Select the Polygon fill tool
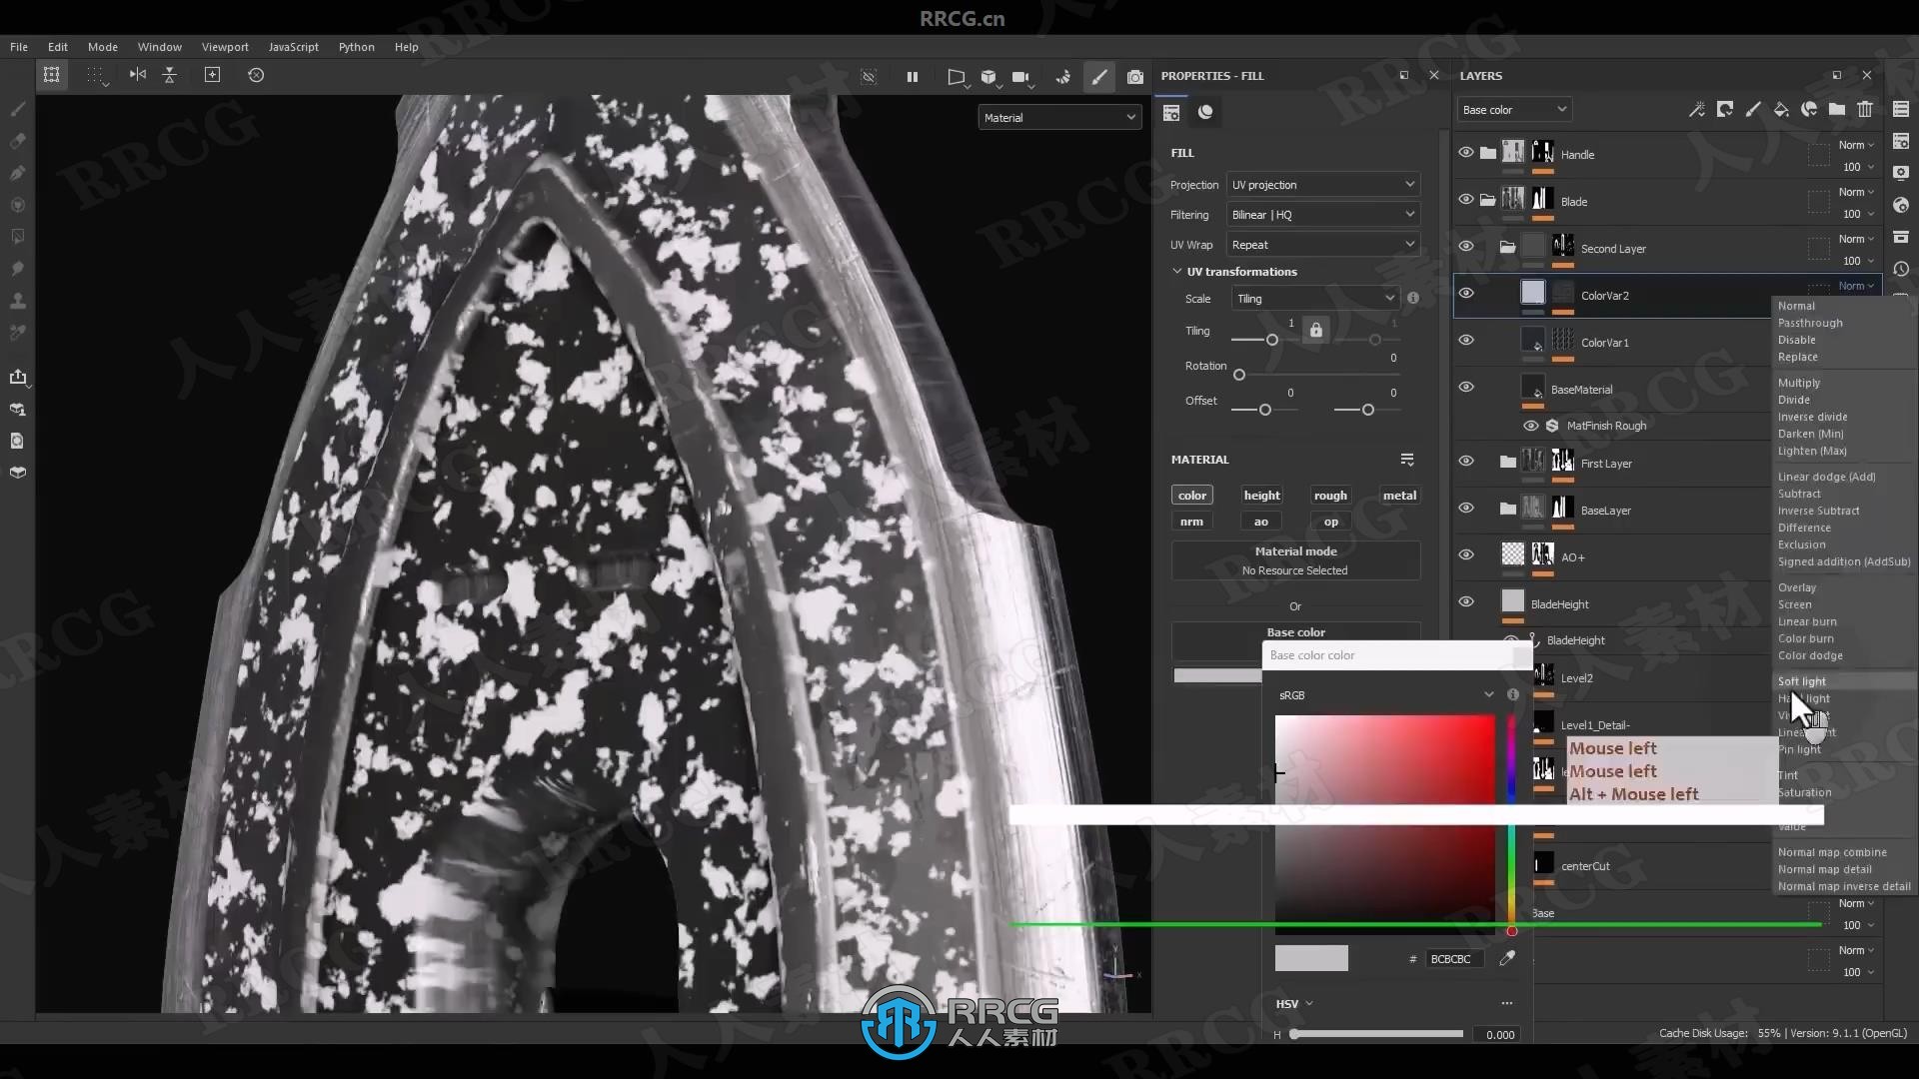This screenshot has height=1079, width=1919. tap(18, 237)
